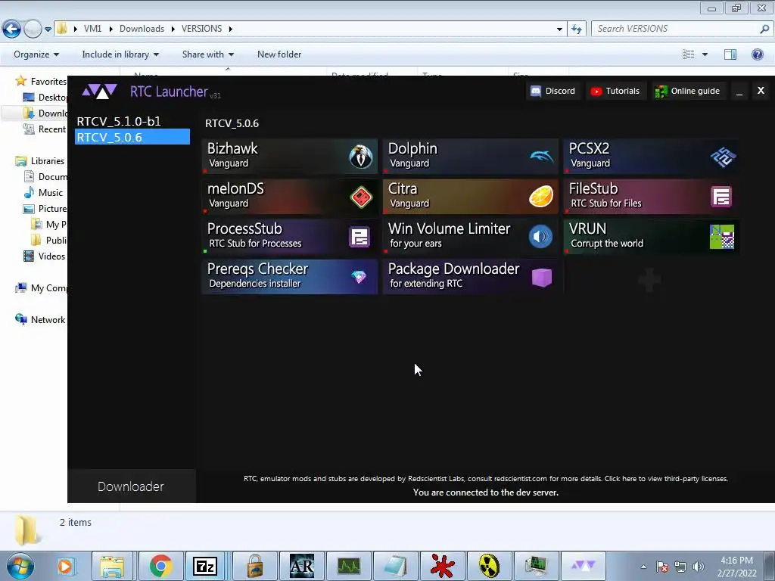Click Explorer refresh button
The height and width of the screenshot is (581, 775).
pos(576,30)
